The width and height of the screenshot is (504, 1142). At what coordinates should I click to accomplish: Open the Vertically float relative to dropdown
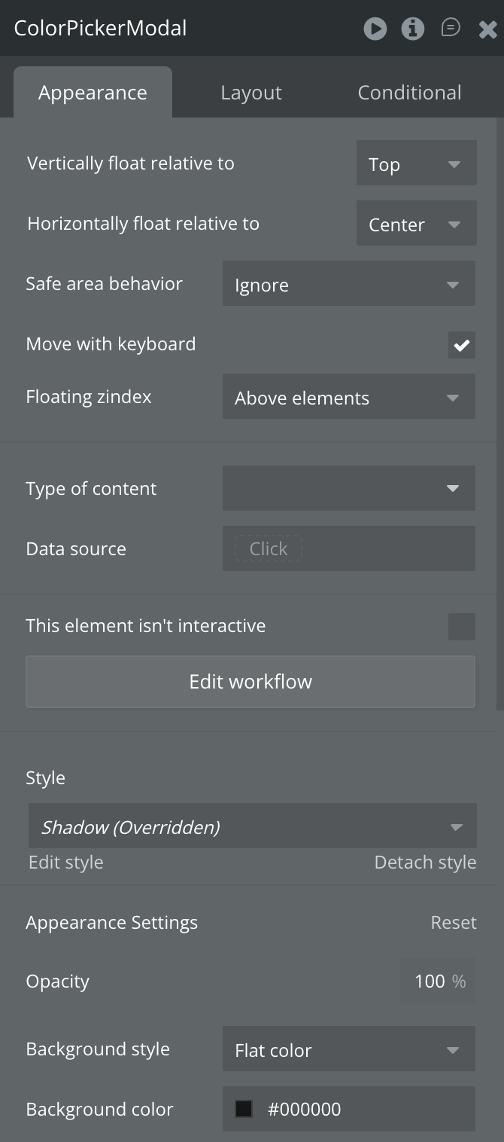tap(416, 163)
